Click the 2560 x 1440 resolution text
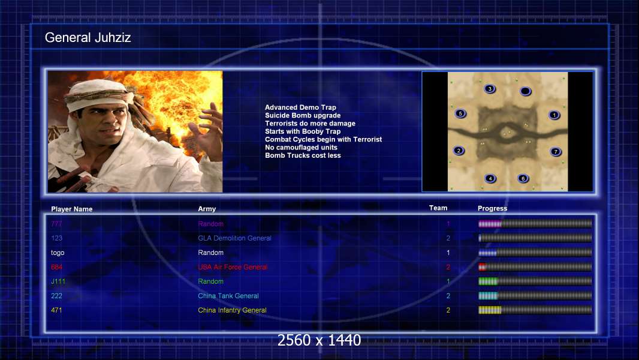Viewport: 639px width, 360px height. 319,340
